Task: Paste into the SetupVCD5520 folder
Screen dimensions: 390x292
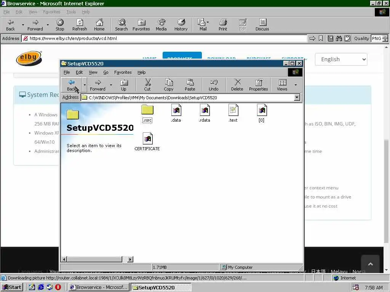Action: pos(190,85)
